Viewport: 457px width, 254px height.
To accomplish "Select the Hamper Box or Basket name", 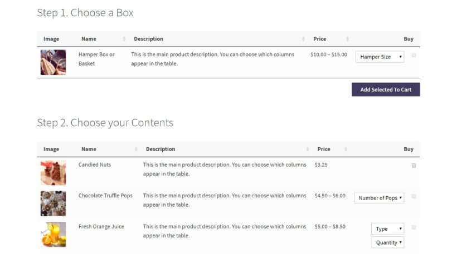I will click(96, 59).
